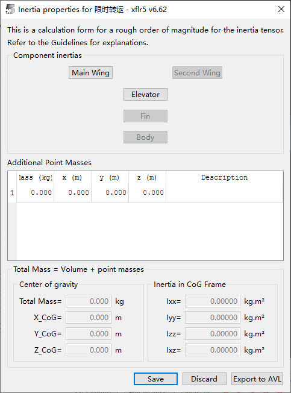The image size is (291, 393).
Task: Select Mass cell in point mass row 1
Action: (36, 192)
